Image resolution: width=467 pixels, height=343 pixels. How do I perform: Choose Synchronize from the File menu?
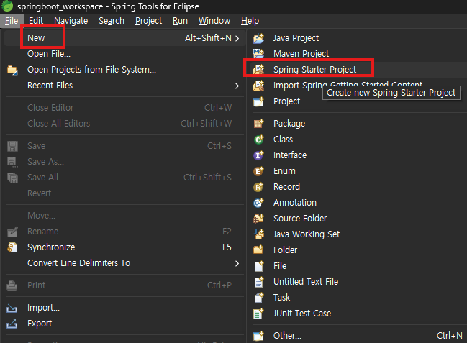[124, 247]
